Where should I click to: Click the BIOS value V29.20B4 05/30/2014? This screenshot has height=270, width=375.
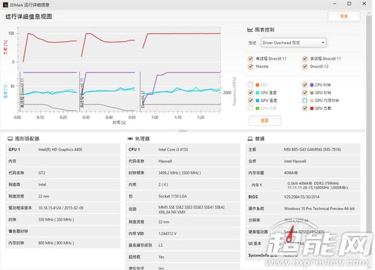(302, 197)
